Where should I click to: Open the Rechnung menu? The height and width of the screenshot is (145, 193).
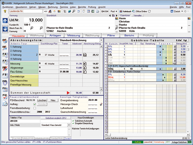tap(53, 7)
